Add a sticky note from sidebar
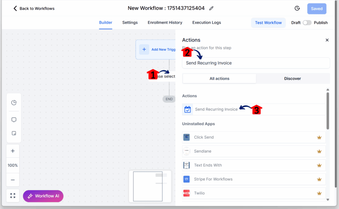This screenshot has height=209, width=339. point(14,133)
